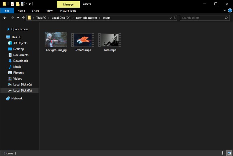Viewport: 233px width, 156px height.
Task: Open the View ribbon tab
Action: click(x=50, y=11)
